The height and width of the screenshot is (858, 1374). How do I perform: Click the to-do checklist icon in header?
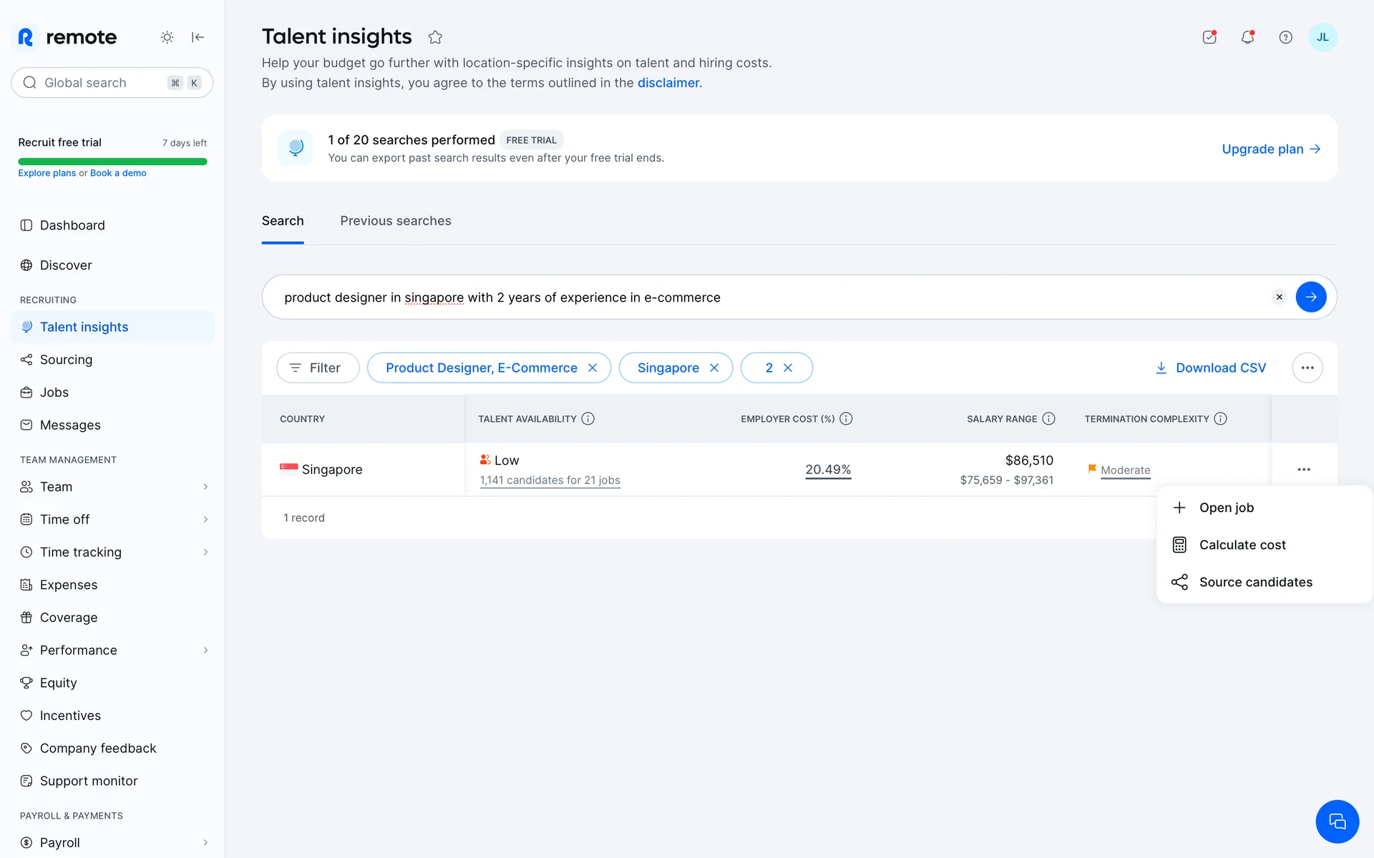click(x=1209, y=37)
